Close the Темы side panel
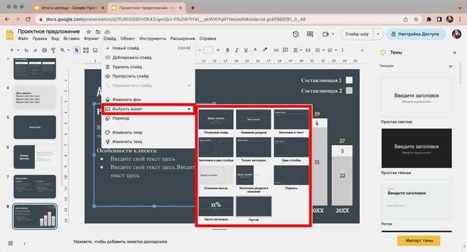This screenshot has width=467, height=252. click(x=455, y=53)
